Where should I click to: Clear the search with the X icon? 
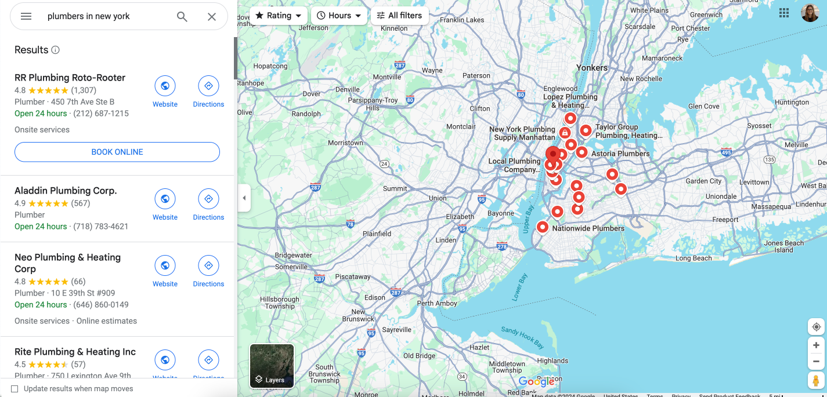pyautogui.click(x=212, y=17)
